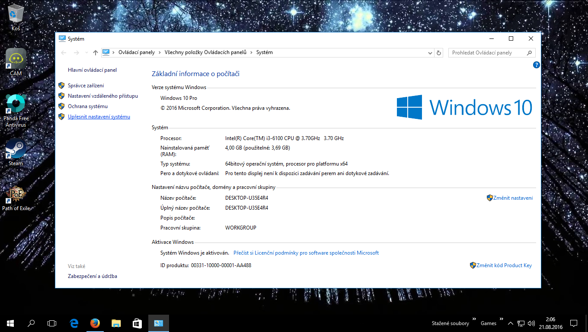Click the Systém Windows je aktivován text
The height and width of the screenshot is (332, 588).
click(195, 253)
